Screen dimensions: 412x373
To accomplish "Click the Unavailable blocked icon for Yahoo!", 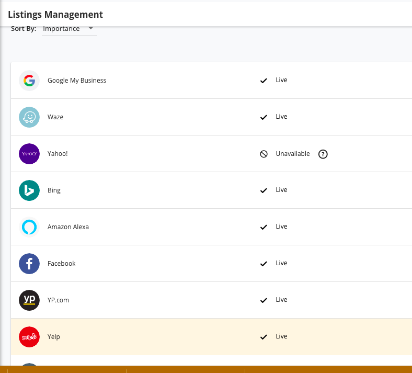I will [264, 154].
